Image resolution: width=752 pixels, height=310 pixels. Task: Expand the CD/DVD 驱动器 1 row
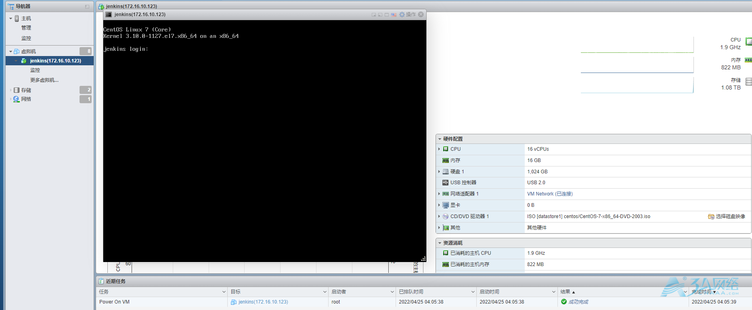439,216
